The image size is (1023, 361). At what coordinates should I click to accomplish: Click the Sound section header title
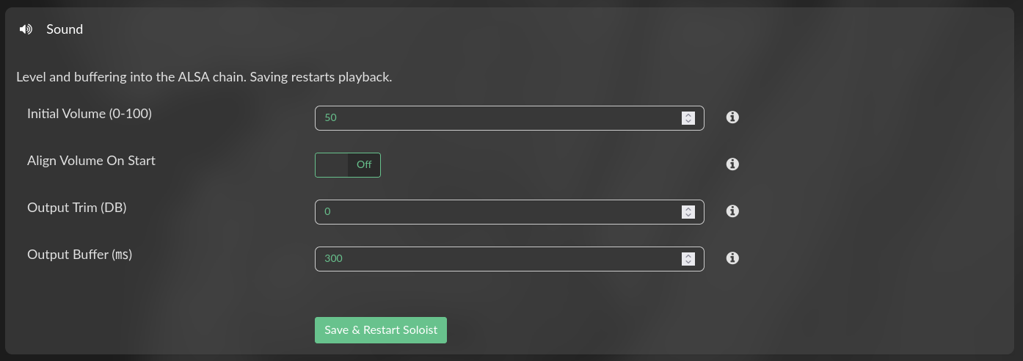pos(65,29)
